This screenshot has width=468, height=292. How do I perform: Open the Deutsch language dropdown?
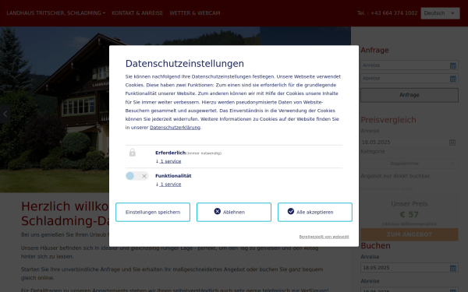click(x=440, y=13)
